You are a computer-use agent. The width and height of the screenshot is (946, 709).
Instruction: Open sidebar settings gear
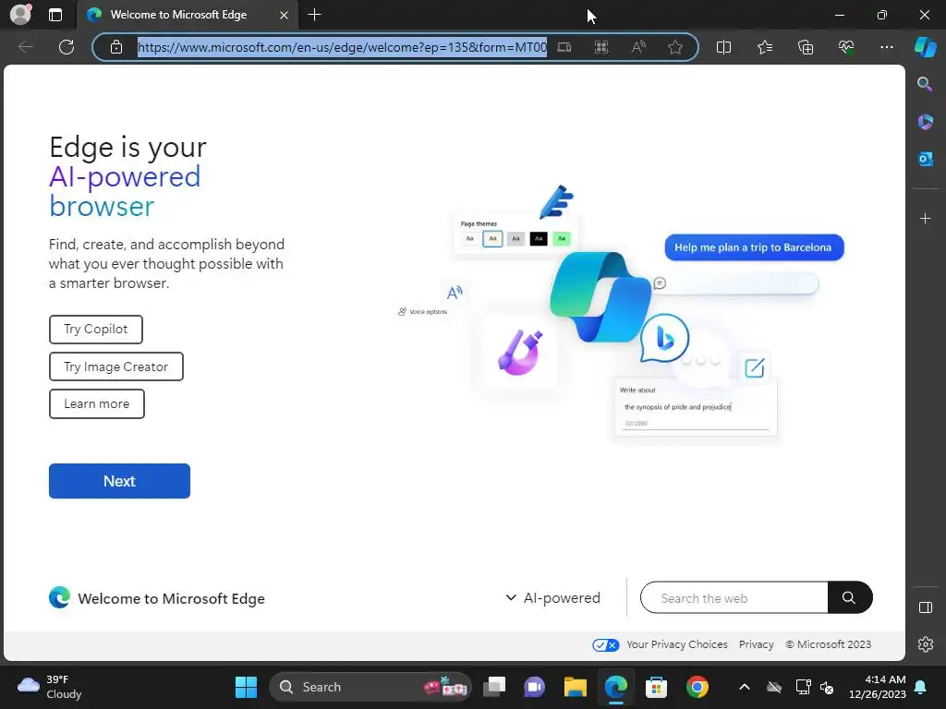(925, 643)
